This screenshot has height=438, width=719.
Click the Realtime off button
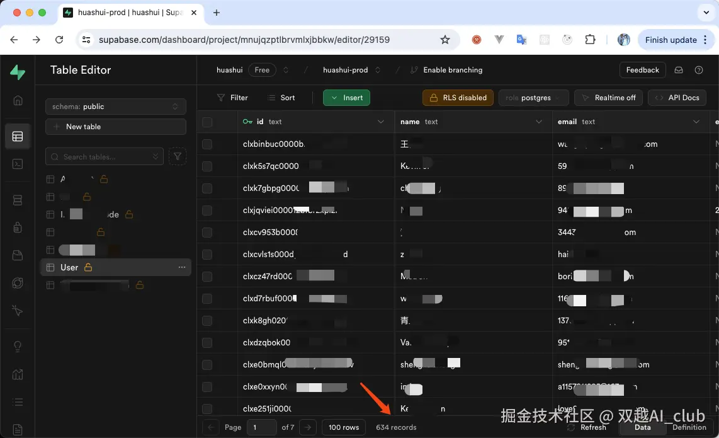click(x=608, y=98)
